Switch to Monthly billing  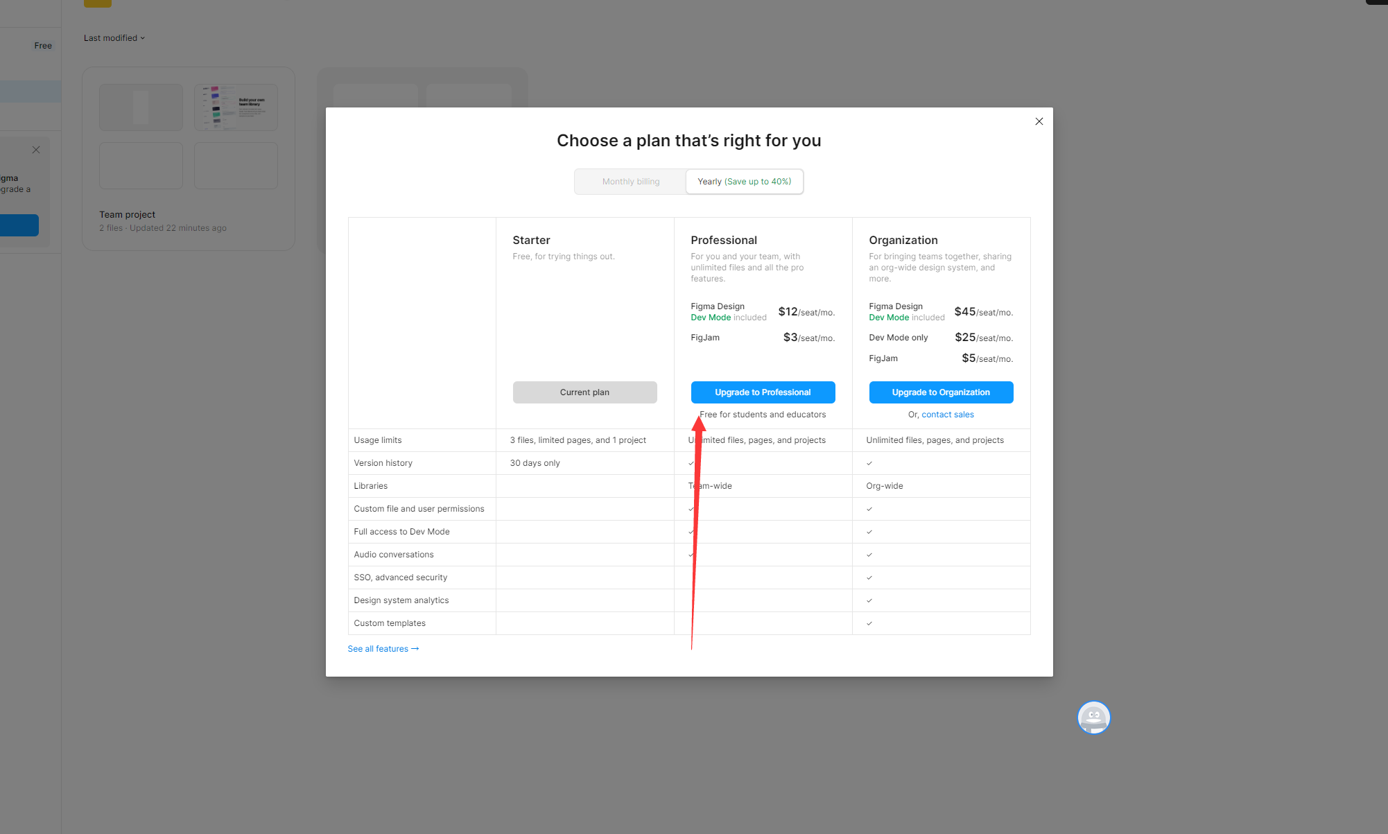pyautogui.click(x=631, y=182)
